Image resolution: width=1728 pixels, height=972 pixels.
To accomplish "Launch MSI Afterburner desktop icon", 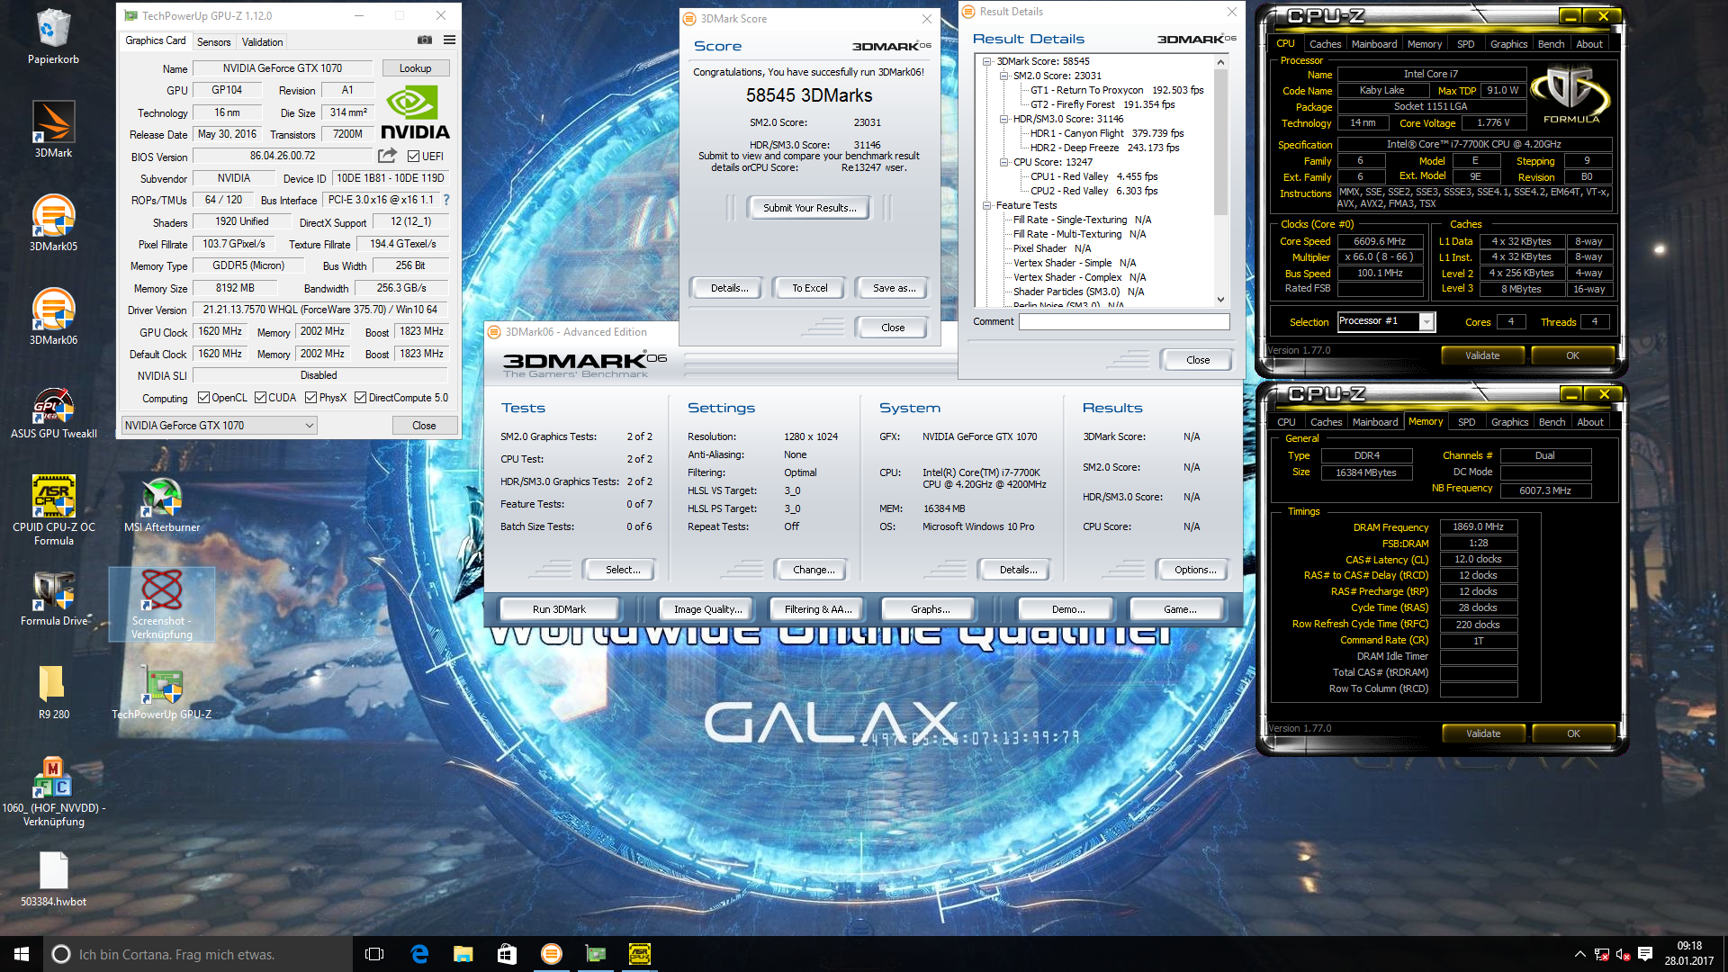I will coord(162,504).
